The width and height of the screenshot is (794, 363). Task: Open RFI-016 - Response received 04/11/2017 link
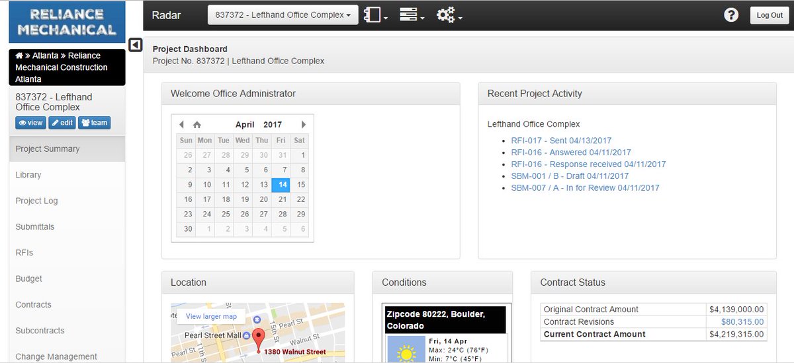(588, 164)
